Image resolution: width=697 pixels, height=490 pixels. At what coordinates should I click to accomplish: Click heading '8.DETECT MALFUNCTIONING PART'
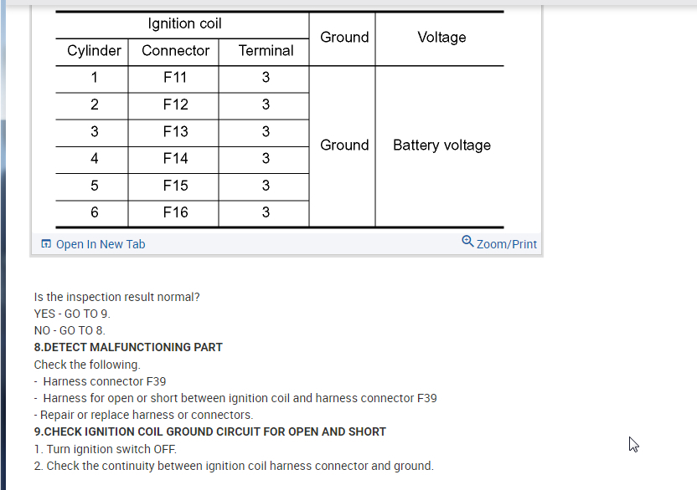[128, 348]
